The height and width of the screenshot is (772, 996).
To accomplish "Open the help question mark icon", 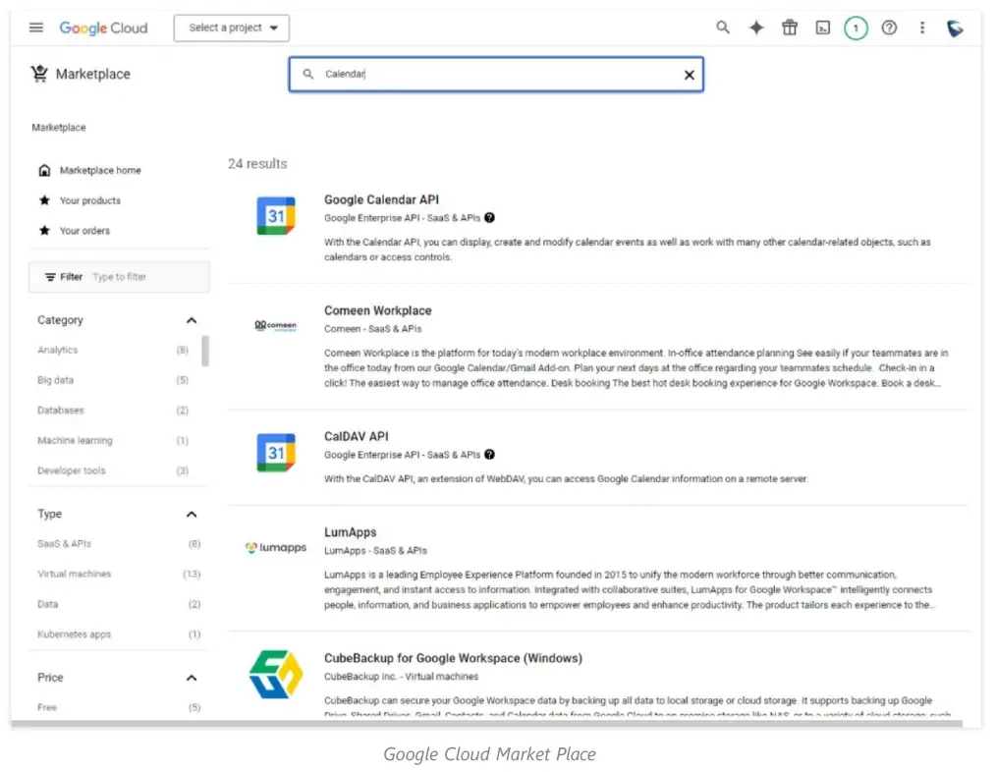I will [x=889, y=28].
